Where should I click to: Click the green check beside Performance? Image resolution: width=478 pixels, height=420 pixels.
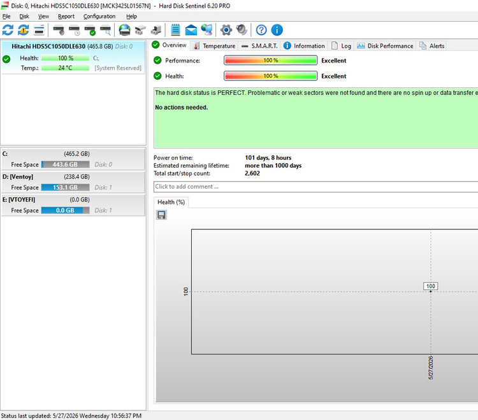pyautogui.click(x=157, y=61)
